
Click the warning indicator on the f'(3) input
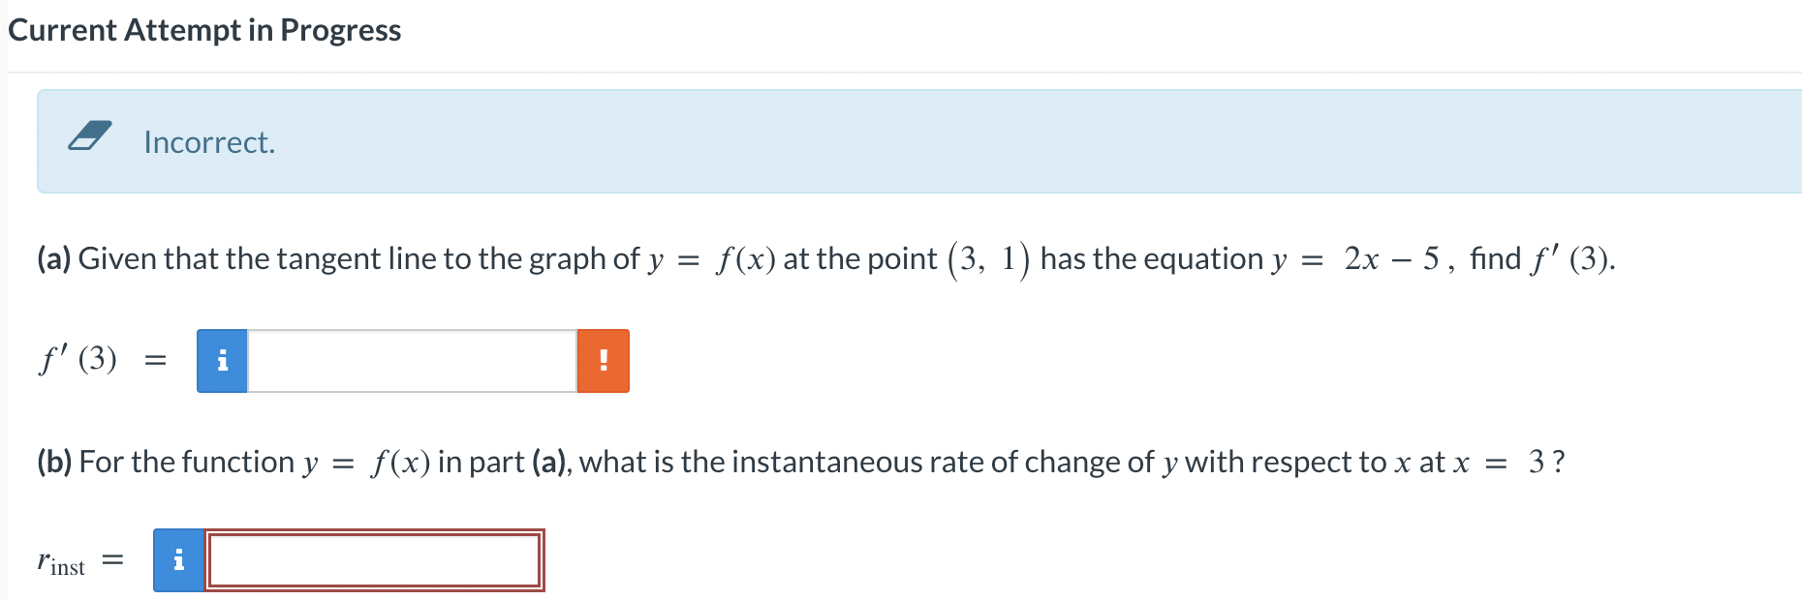pyautogui.click(x=603, y=360)
